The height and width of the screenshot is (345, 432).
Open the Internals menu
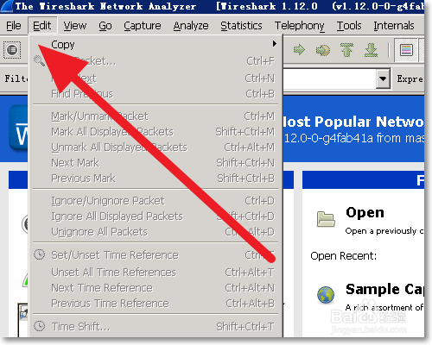click(394, 26)
